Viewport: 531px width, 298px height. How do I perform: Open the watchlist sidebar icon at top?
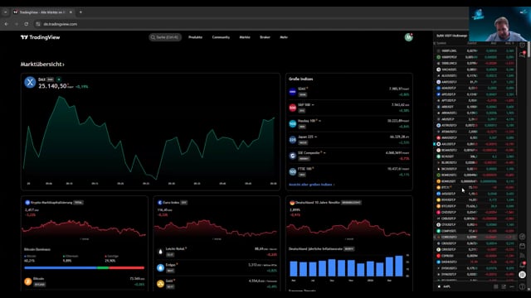coord(523,45)
